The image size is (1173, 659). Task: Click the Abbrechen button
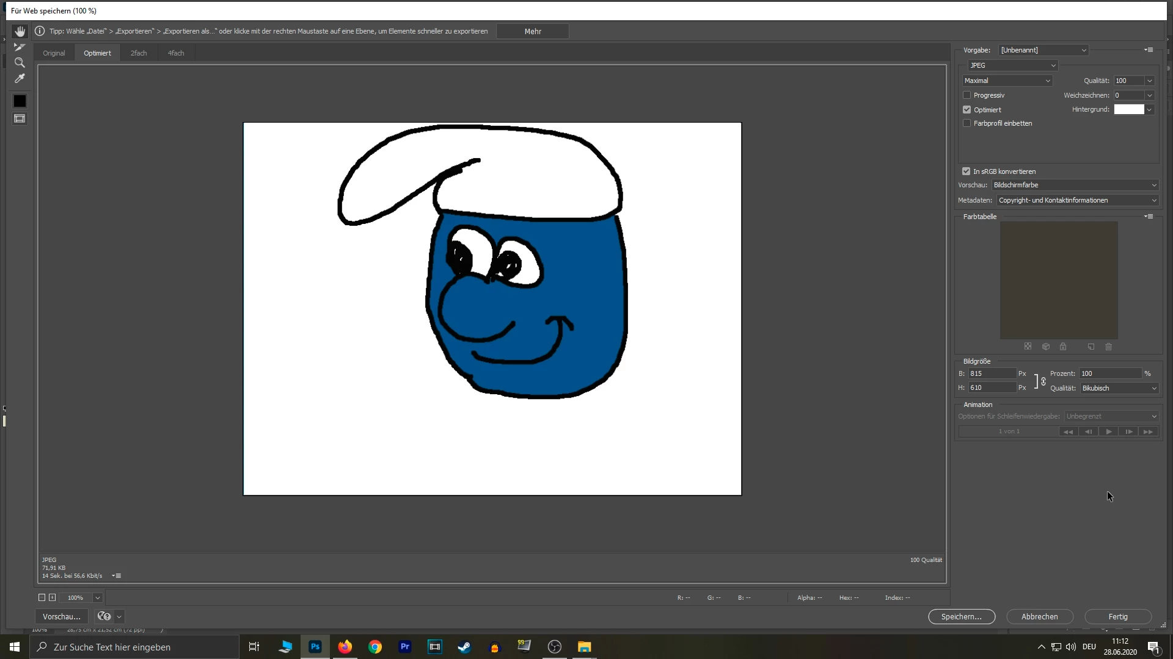tap(1039, 616)
